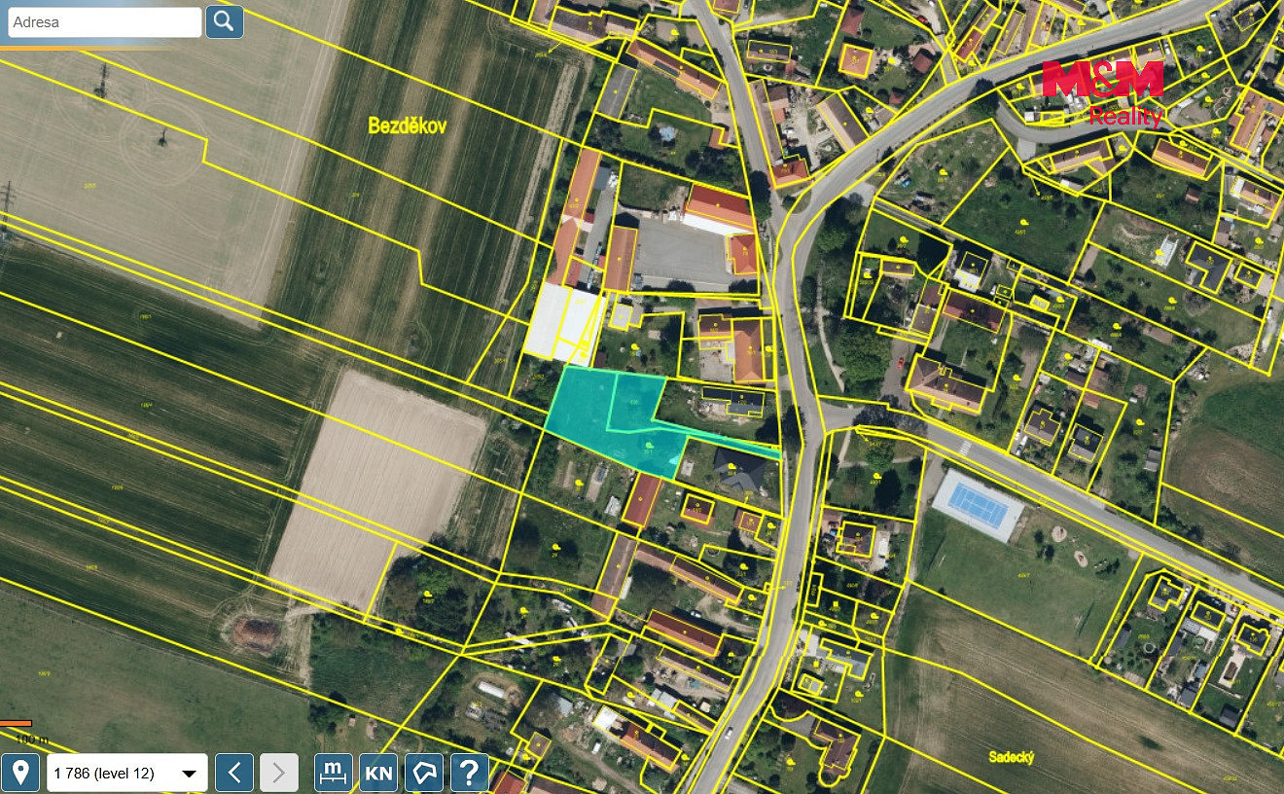
Task: Click the forward map view arrow
Action: click(x=278, y=774)
